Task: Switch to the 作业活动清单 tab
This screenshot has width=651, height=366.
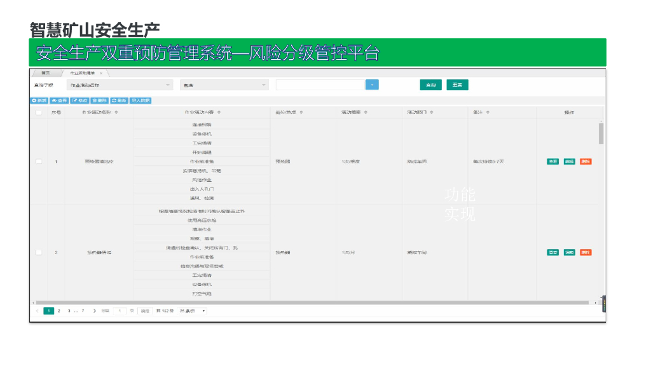Action: pyautogui.click(x=82, y=73)
